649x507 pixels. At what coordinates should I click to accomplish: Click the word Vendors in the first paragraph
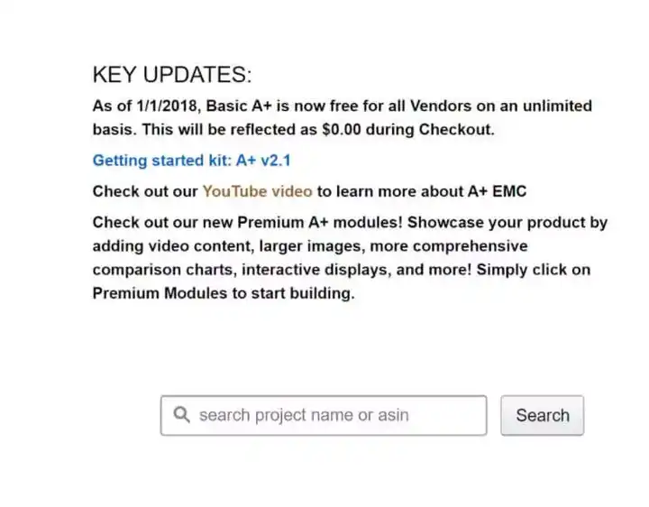tap(441, 106)
